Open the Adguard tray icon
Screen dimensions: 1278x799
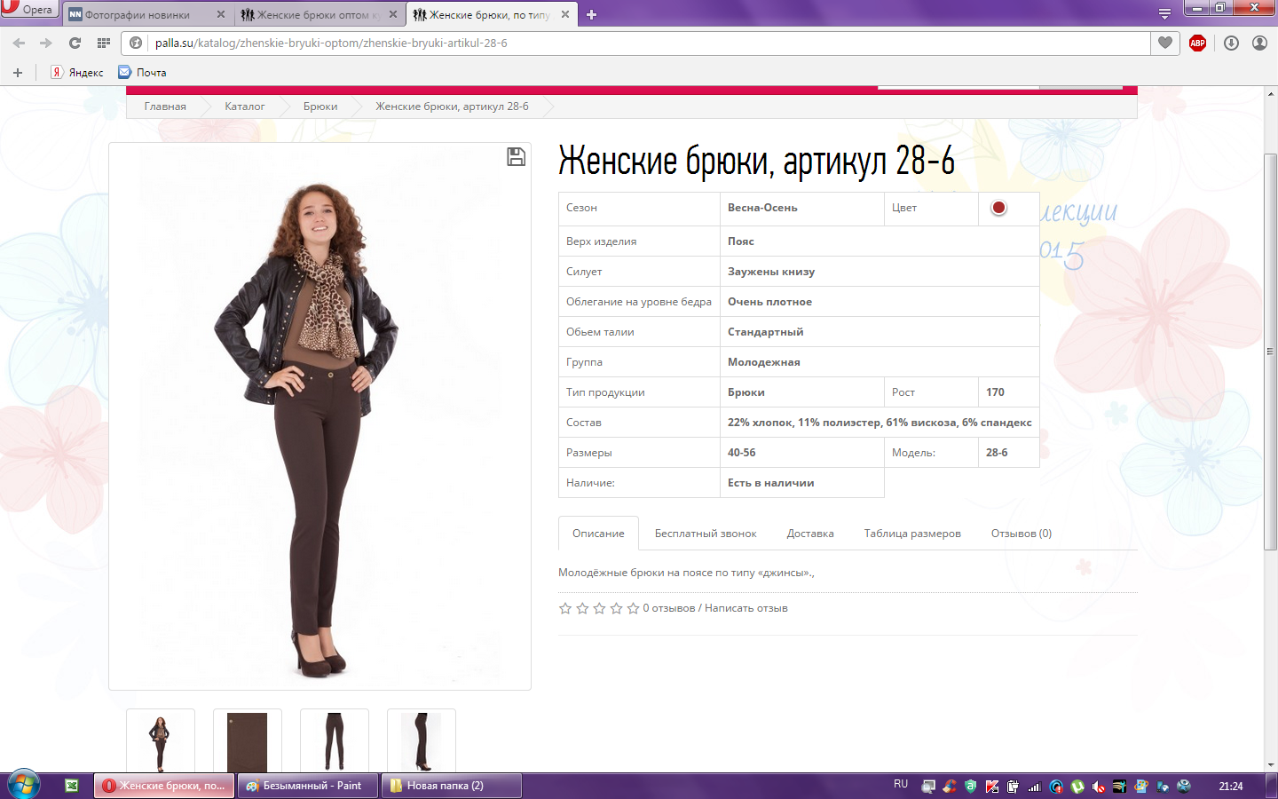point(971,787)
